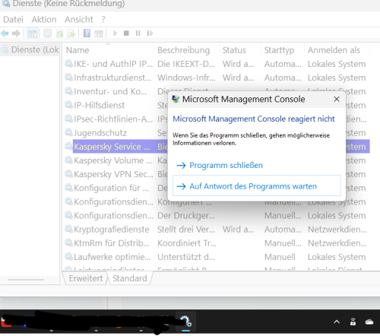Click the Pause Service icon
Image resolution: width=380 pixels, height=336 pixels.
(138, 33)
